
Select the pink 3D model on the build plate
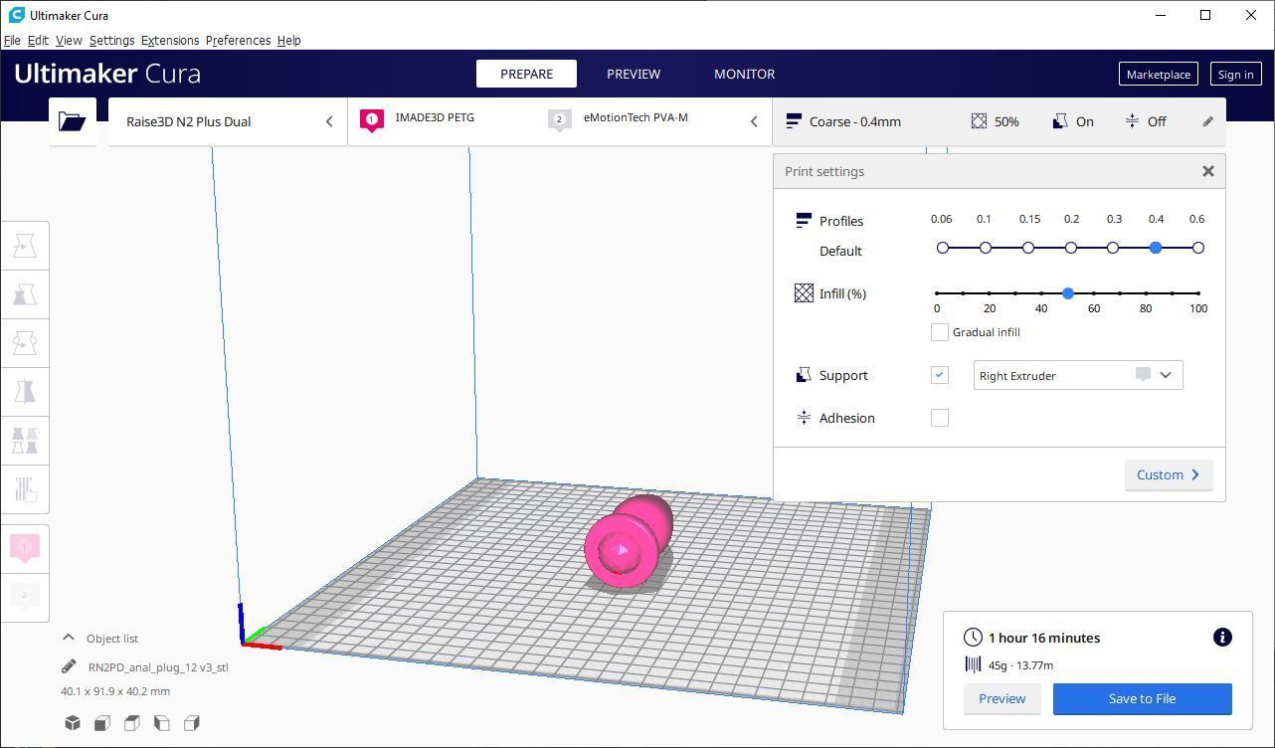(x=627, y=542)
